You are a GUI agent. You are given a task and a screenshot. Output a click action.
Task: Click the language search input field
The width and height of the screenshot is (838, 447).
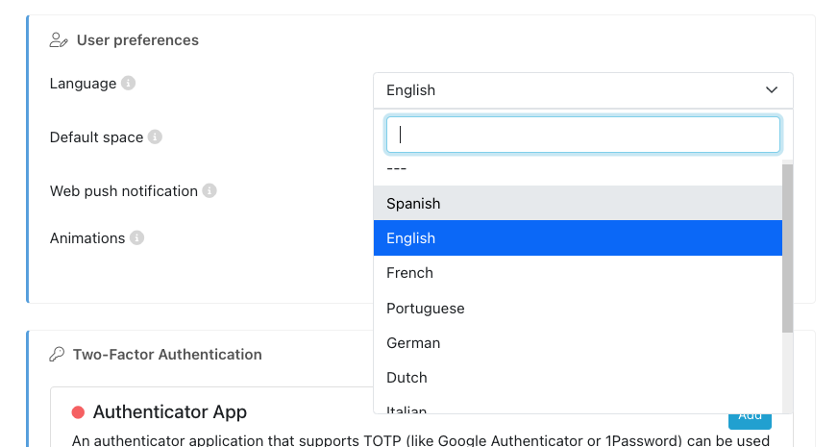tap(582, 135)
